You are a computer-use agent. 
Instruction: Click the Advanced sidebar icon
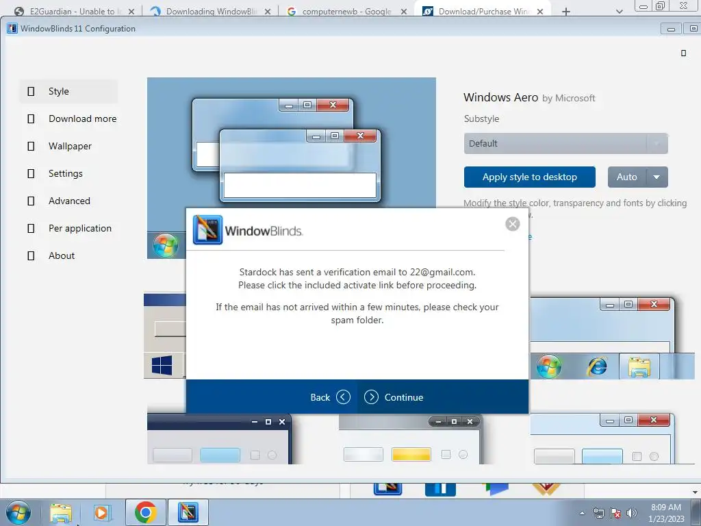pyautogui.click(x=31, y=201)
